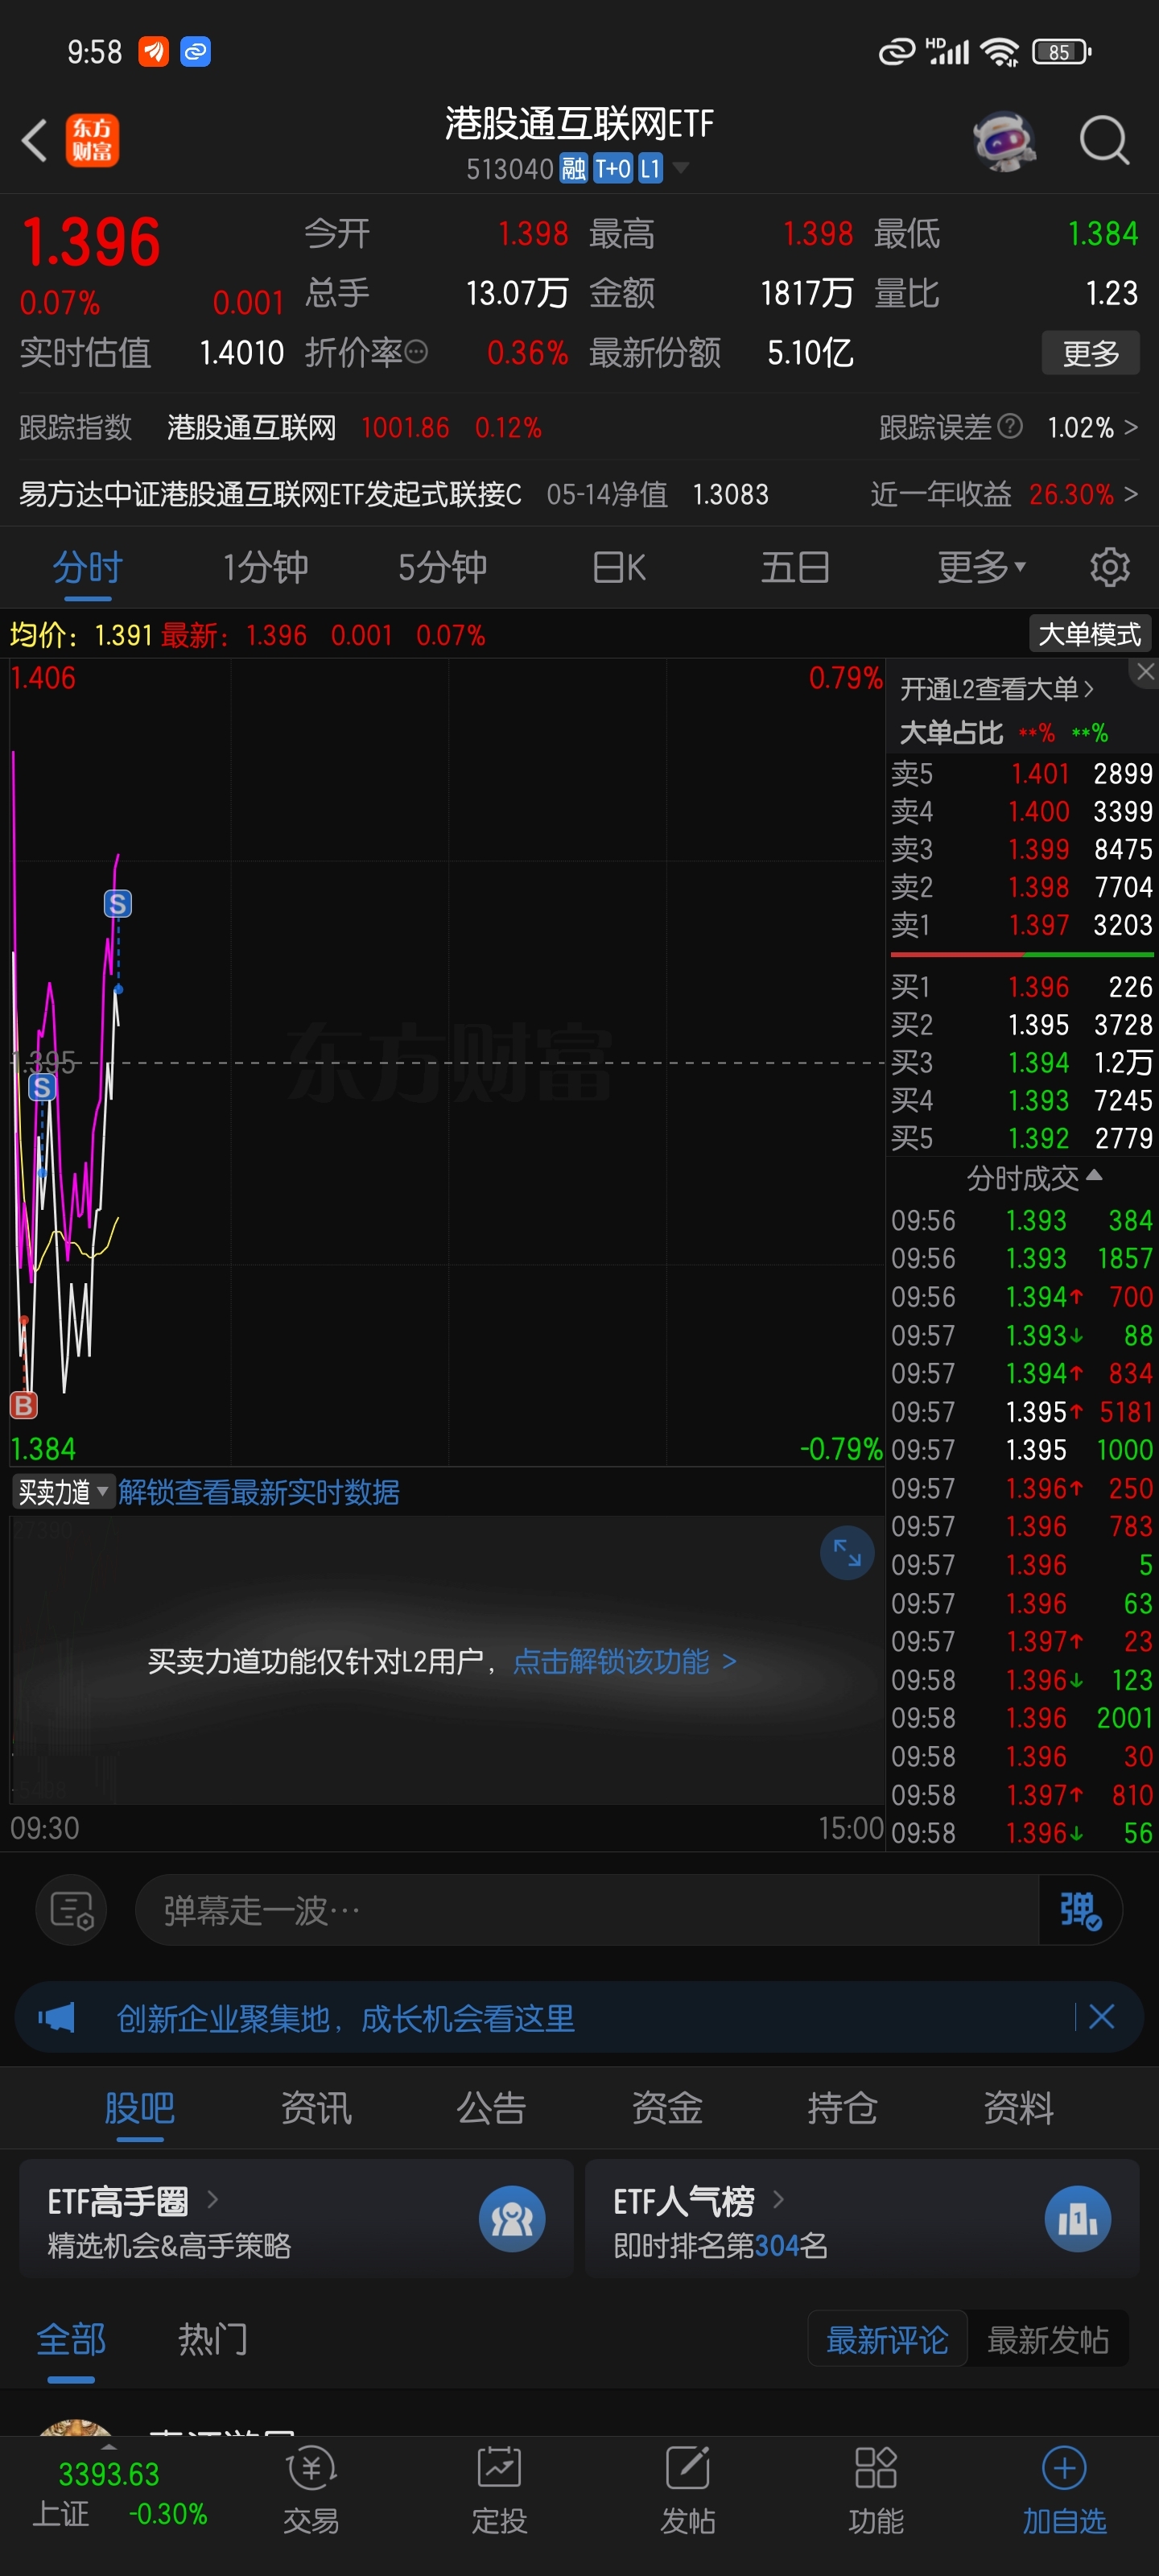Open the ETF人气榜 chart icon
The image size is (1159, 2576).
pyautogui.click(x=1078, y=2219)
